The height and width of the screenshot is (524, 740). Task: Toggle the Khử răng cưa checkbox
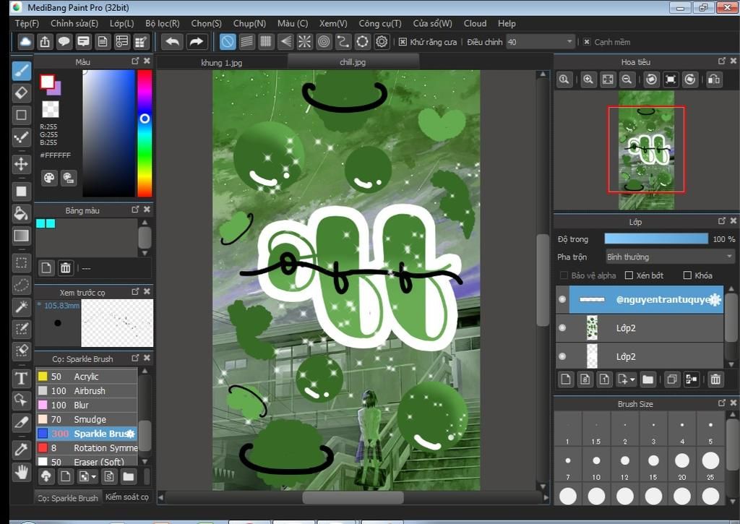tap(403, 42)
